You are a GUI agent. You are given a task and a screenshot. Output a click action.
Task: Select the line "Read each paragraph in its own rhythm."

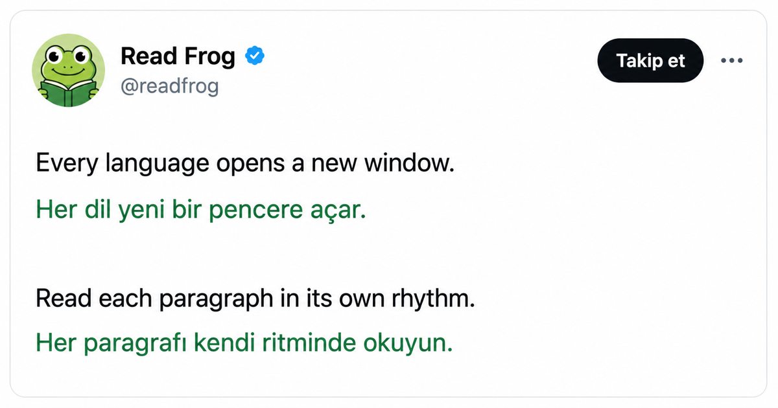[x=255, y=299]
